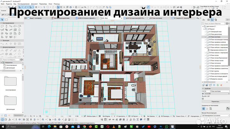
Task: Switch Navigator to View Map
Action: 208,20
